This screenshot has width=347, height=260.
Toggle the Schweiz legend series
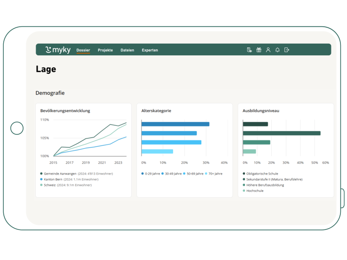66,185
